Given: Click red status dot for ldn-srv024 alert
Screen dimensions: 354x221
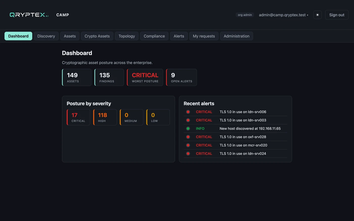Looking at the screenshot, I should [188, 154].
